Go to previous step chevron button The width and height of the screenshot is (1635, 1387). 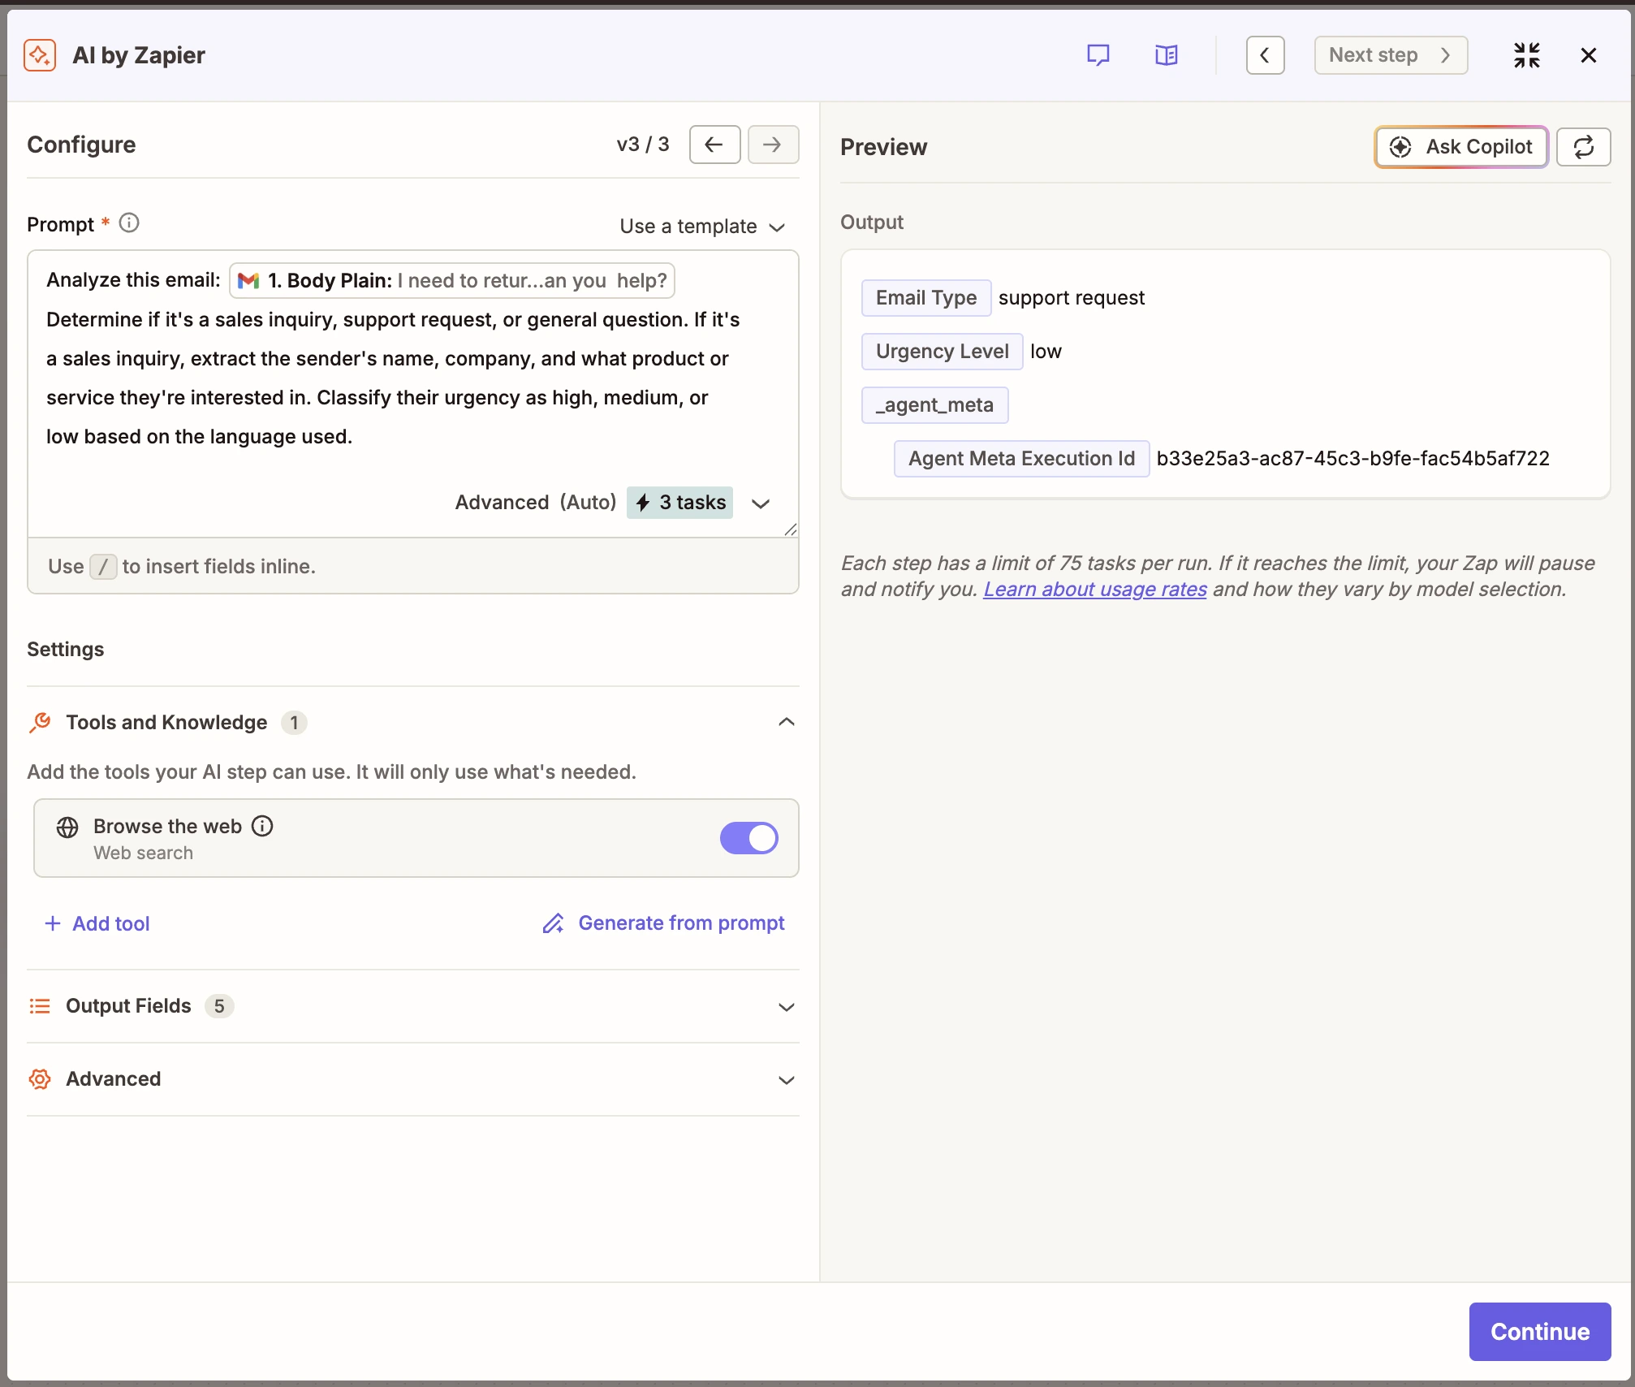pyautogui.click(x=1265, y=55)
